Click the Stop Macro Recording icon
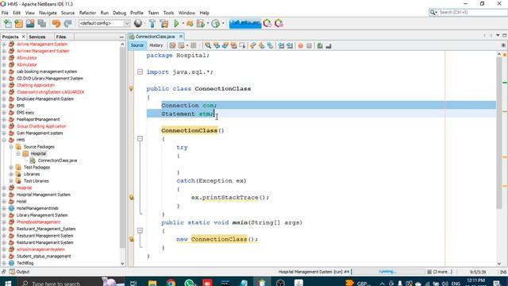508x286 pixels. (x=309, y=46)
